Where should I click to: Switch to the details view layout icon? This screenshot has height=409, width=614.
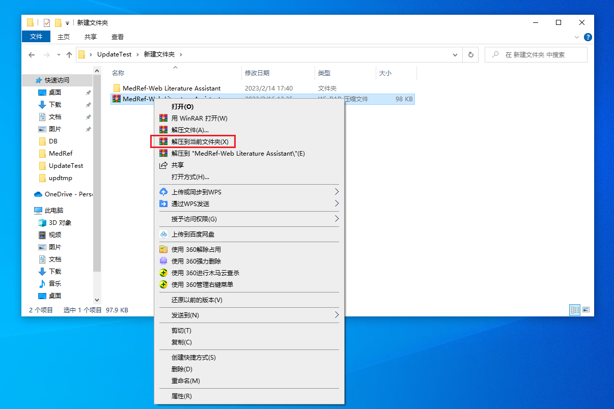tap(575, 310)
